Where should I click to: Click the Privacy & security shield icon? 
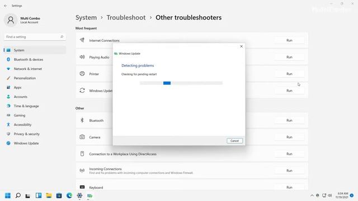[8, 134]
